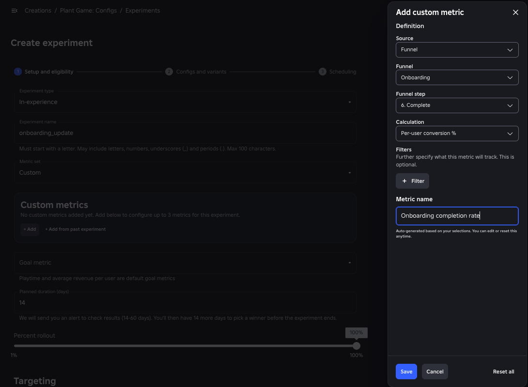Go to the Creations breadcrumb
Screen dimensions: 528x387
[38, 11]
